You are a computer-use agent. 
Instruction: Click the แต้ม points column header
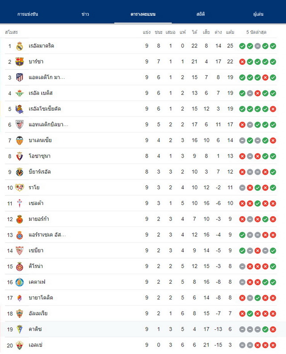click(230, 32)
